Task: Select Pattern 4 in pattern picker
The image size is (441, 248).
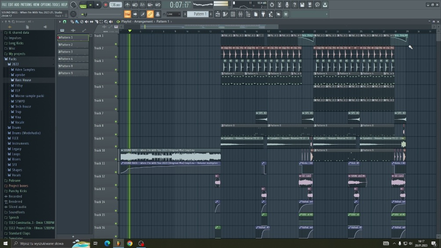Action: point(73,59)
